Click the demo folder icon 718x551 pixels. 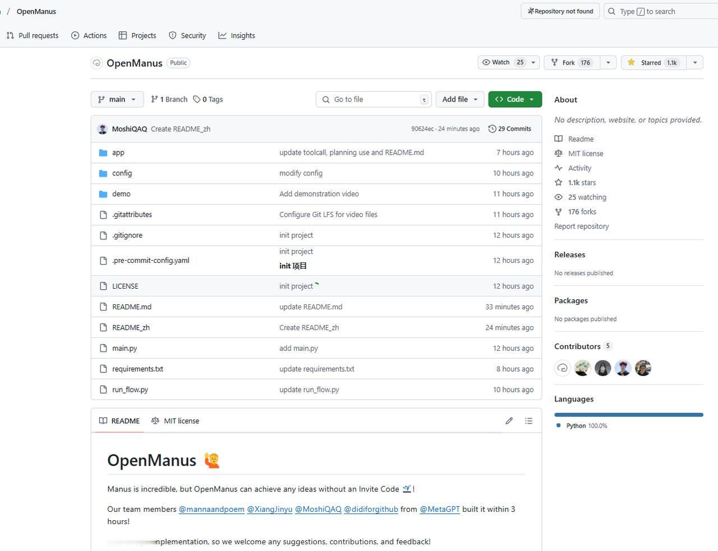pyautogui.click(x=103, y=194)
